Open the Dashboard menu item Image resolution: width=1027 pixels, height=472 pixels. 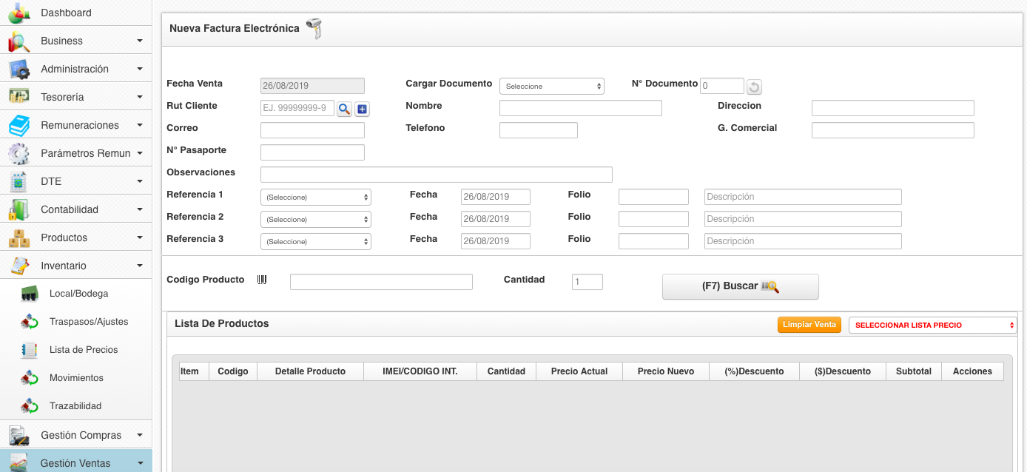[x=66, y=13]
